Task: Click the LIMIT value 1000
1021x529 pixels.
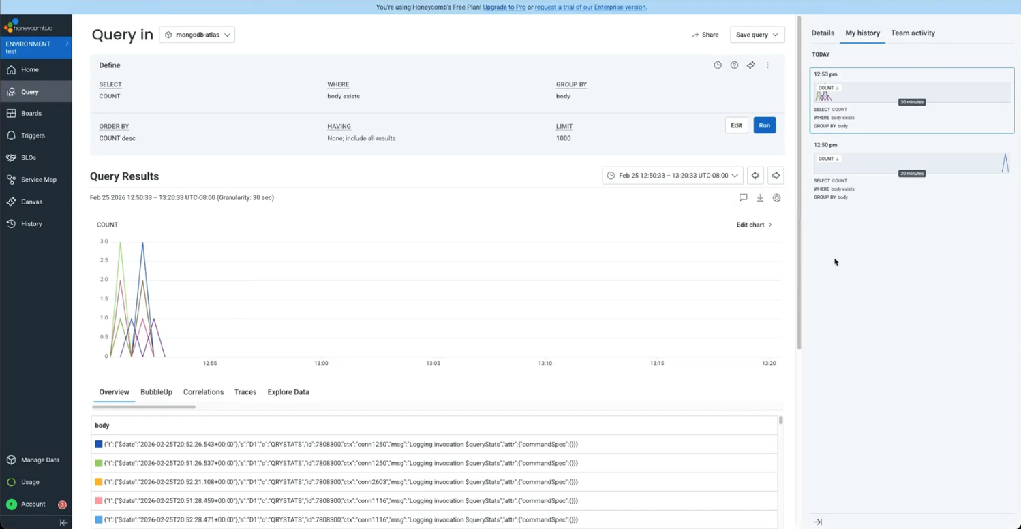Action: [x=563, y=138]
